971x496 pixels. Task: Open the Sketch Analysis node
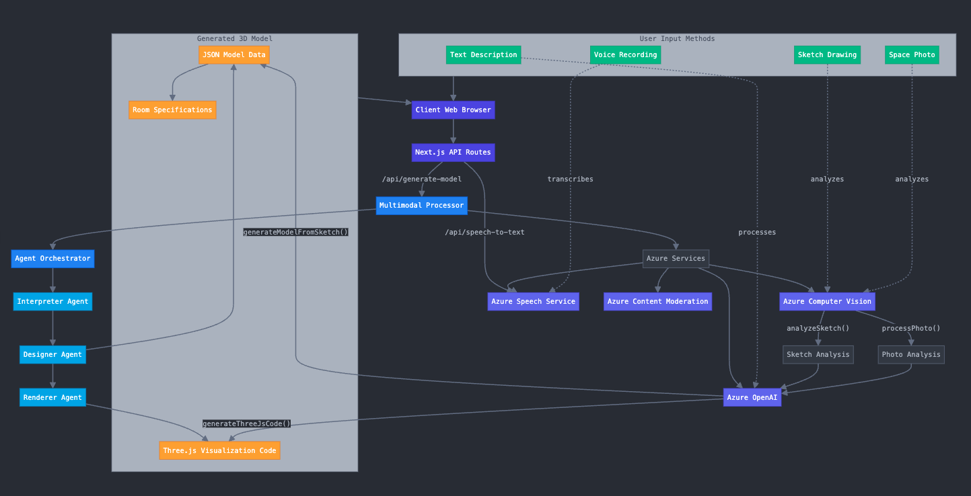click(818, 354)
